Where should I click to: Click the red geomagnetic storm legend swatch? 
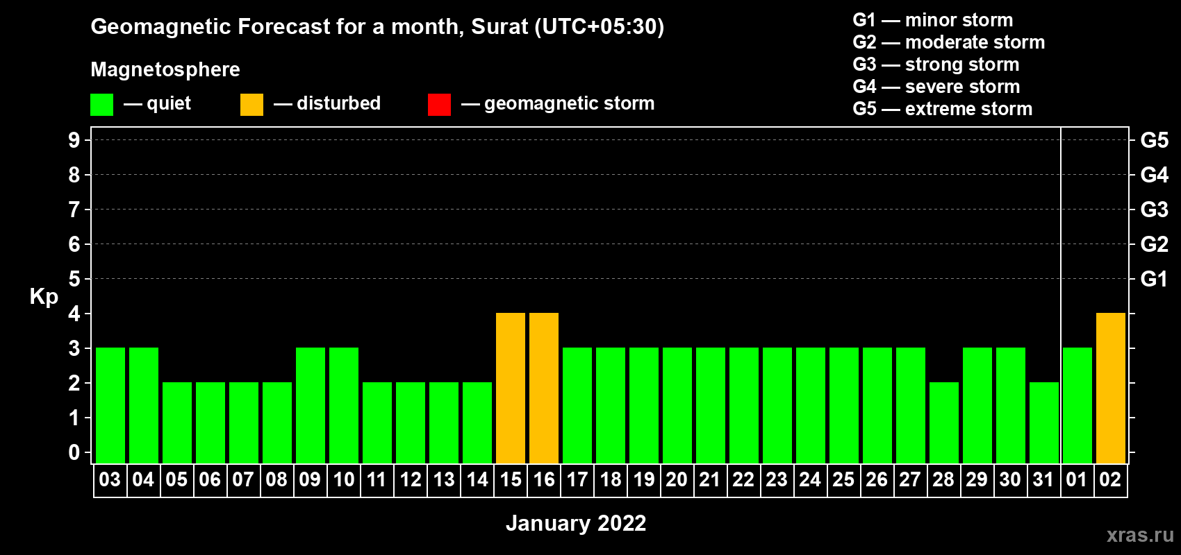(440, 105)
